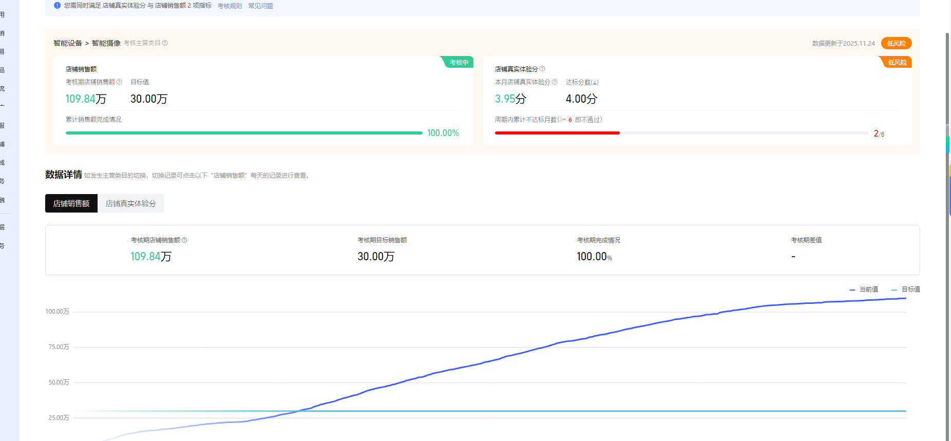Click the 智能设备 breadcrumb category

pos(68,43)
